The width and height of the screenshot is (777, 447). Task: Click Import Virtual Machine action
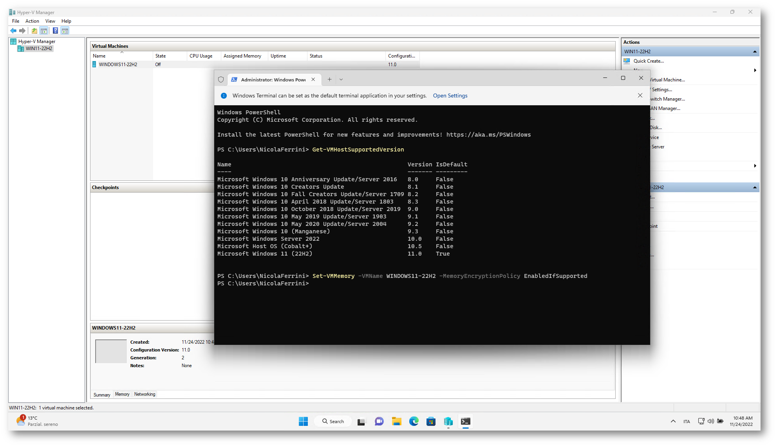(667, 80)
